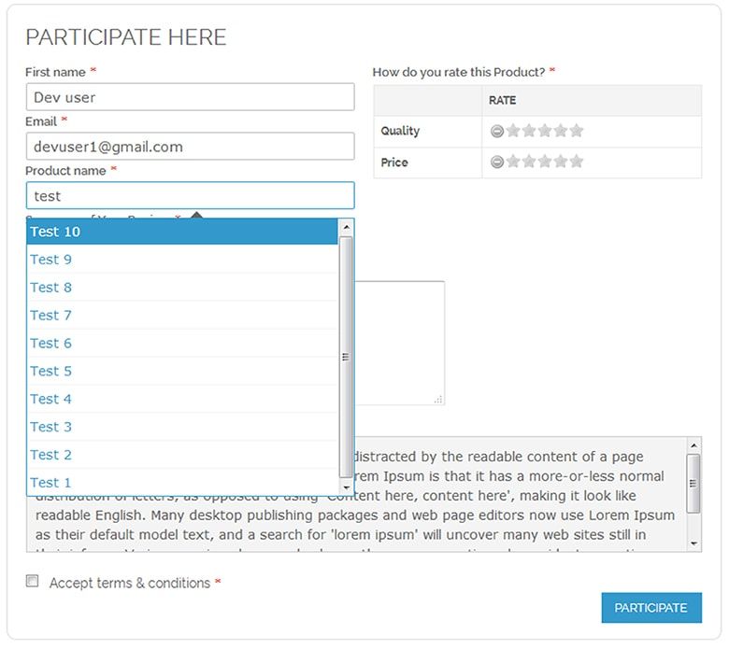Image resolution: width=729 pixels, height=649 pixels.
Task: Clear the Quality rating with the minus icon
Action: tap(497, 131)
